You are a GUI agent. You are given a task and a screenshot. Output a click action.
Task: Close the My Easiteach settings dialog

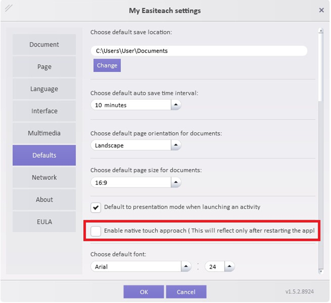[x=321, y=10]
